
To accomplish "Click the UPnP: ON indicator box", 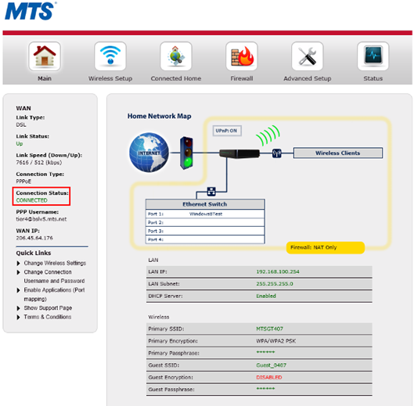I will [x=227, y=131].
